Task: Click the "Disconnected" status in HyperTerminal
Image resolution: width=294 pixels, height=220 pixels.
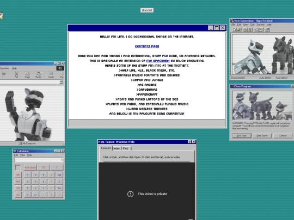Action: coord(238,78)
